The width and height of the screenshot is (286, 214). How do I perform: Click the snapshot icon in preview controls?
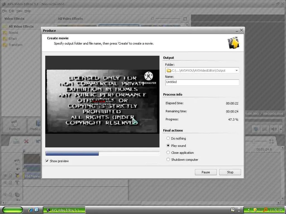coord(264,129)
